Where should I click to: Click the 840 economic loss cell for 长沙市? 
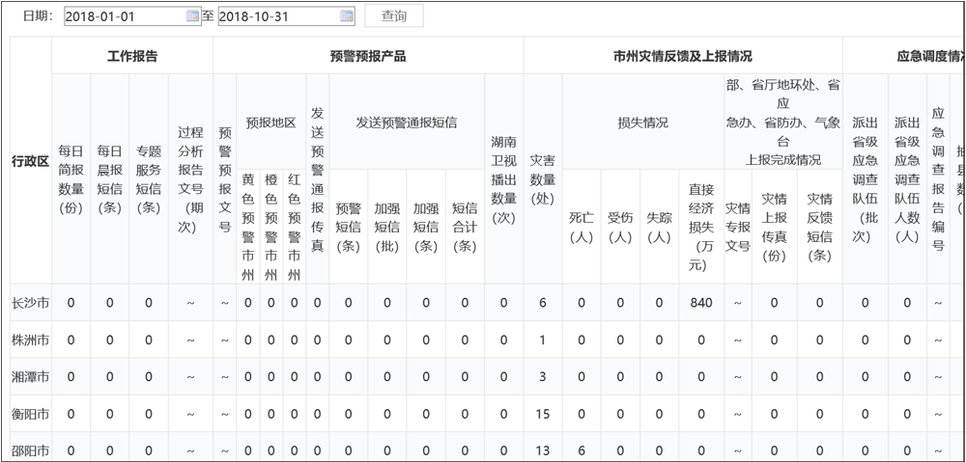pos(701,303)
